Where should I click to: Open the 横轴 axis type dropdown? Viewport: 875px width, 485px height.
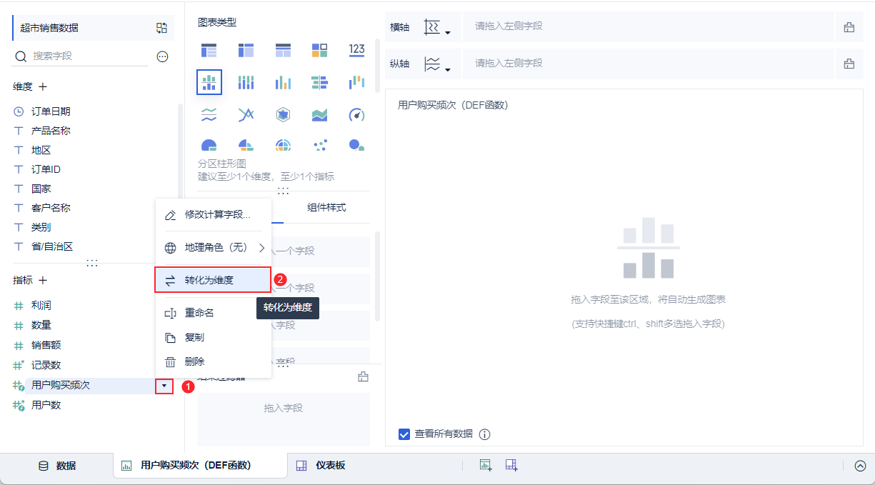point(437,27)
